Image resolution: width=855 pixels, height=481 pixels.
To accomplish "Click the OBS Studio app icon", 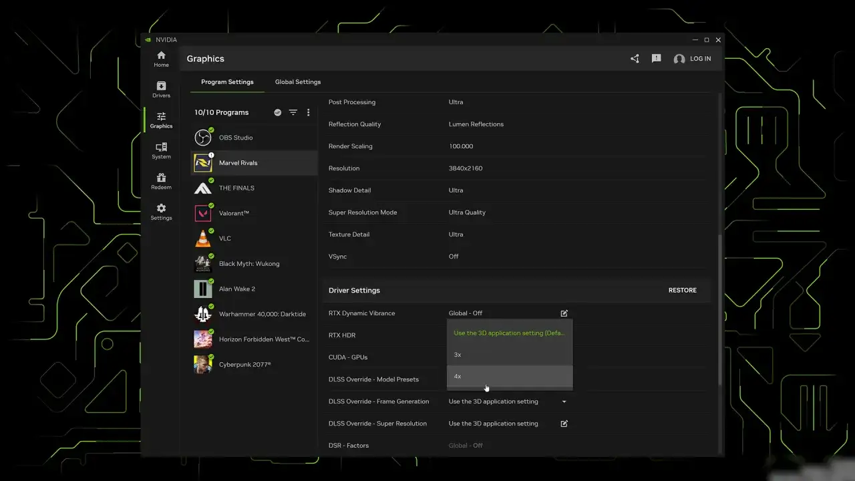I will tap(203, 138).
